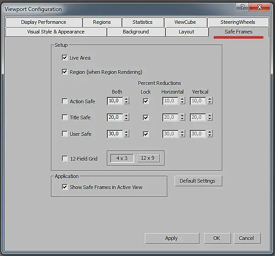Click the Cancel button

[247, 238]
